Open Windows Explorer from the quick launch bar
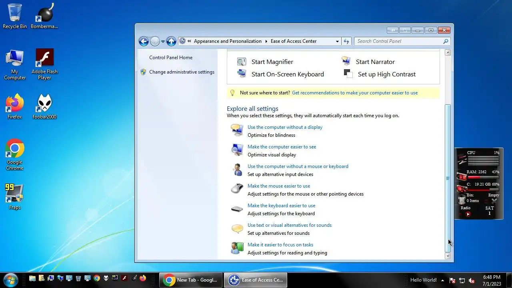Viewport: 512px width, 288px height. [32, 278]
